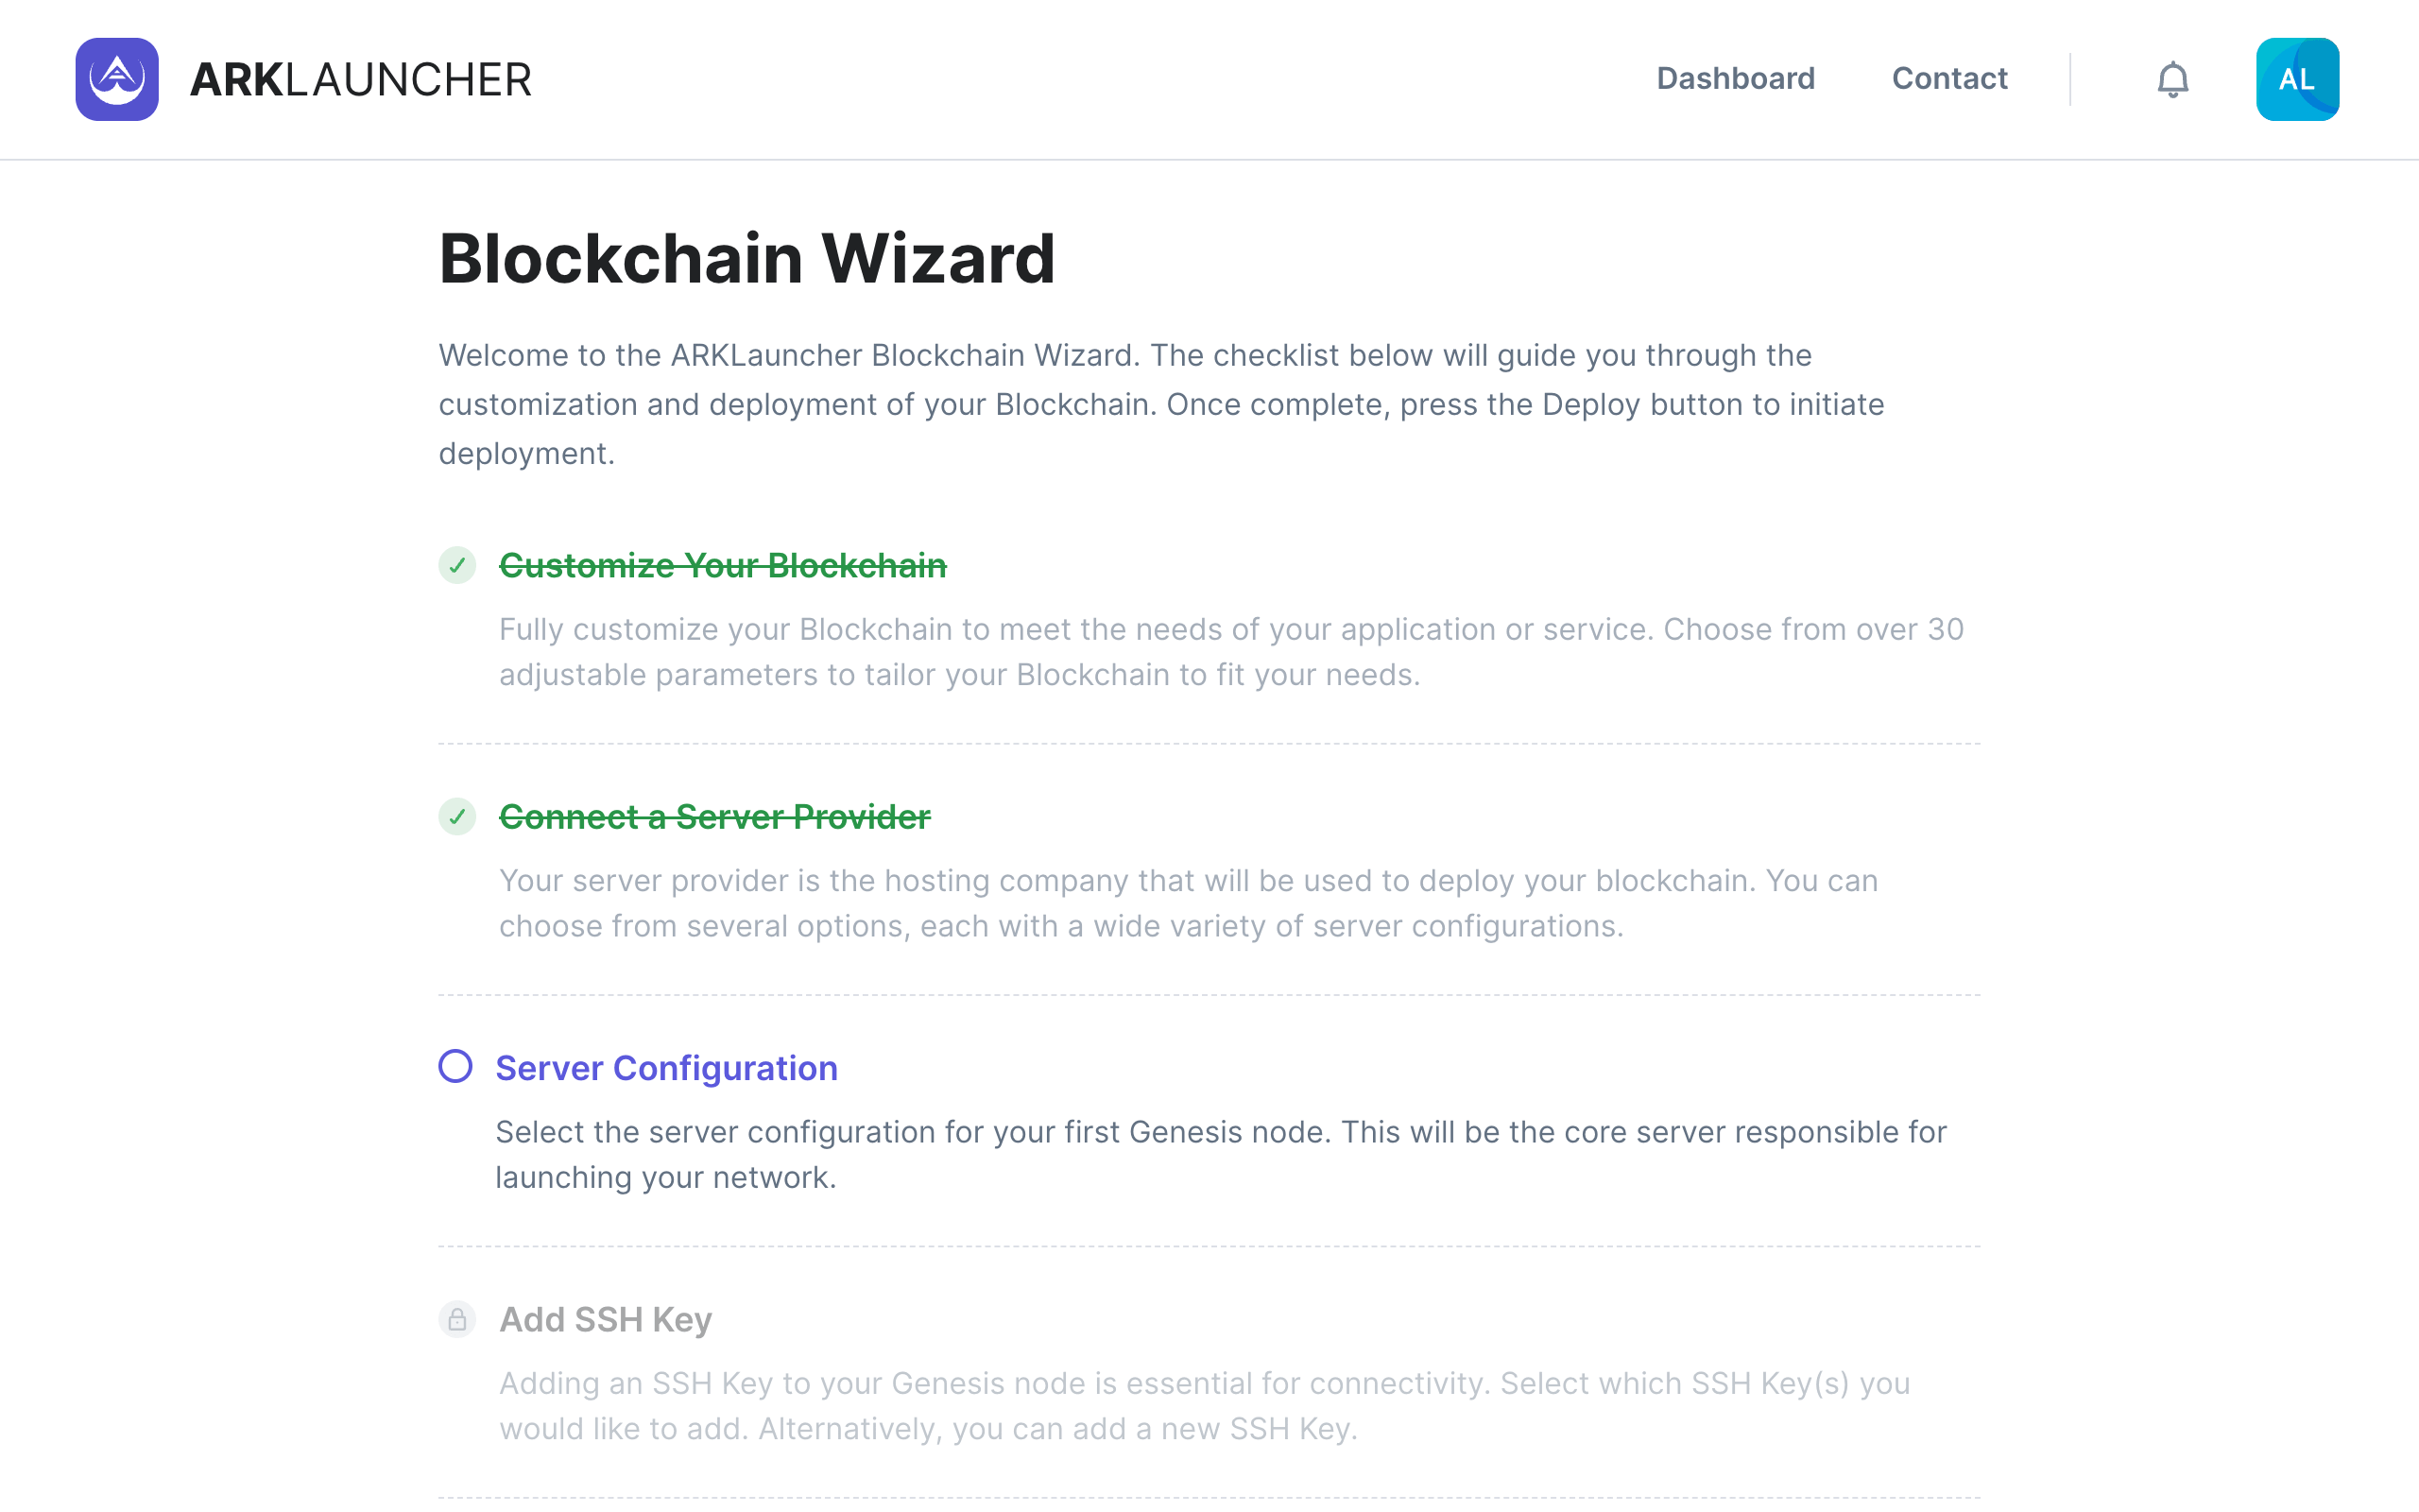This screenshot has height=1512, width=2419.
Task: Click the Customize Your Blockchain description text
Action: pos(1231,652)
